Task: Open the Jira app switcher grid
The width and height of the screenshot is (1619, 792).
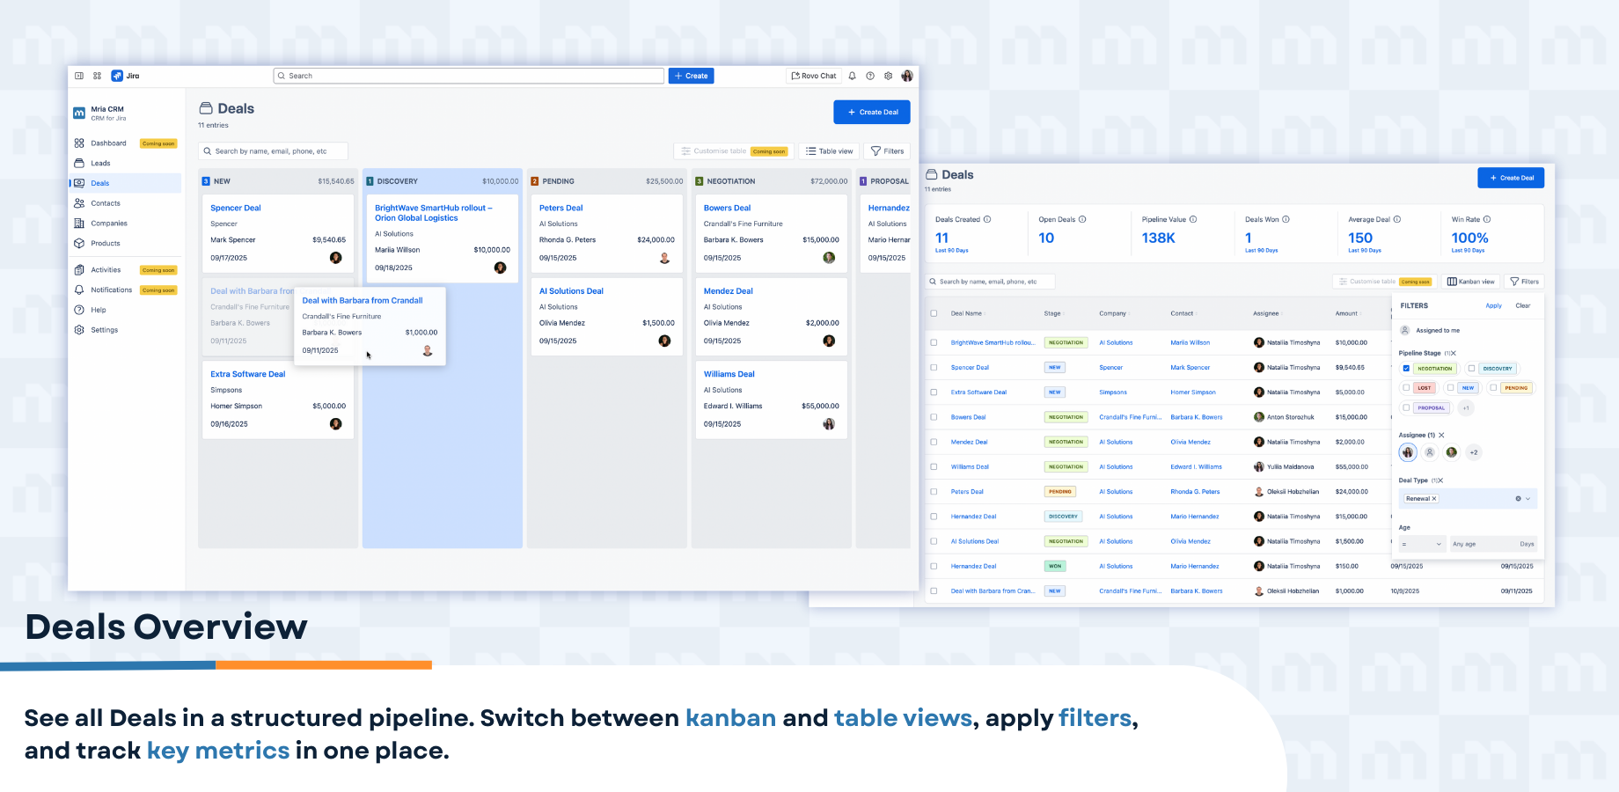Action: pos(98,76)
